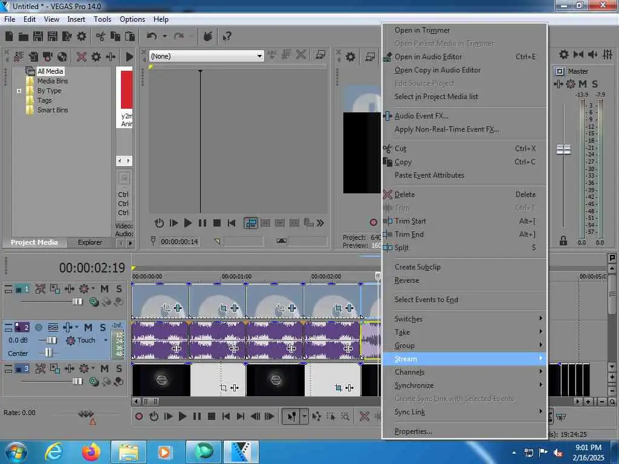Screen dimensions: 619x464
Task: Expand Channels submenu in context menu
Action: click(465, 372)
